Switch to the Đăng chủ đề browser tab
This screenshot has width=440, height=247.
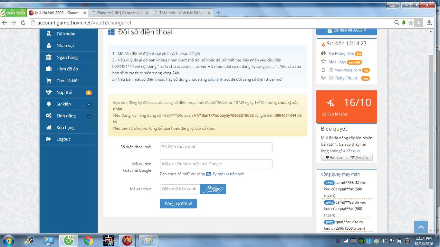(119, 13)
